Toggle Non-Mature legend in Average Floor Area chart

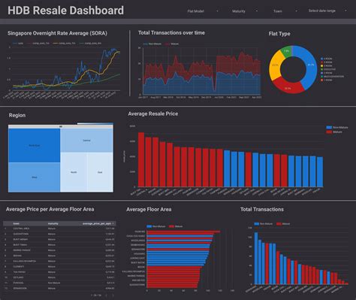[156, 226]
